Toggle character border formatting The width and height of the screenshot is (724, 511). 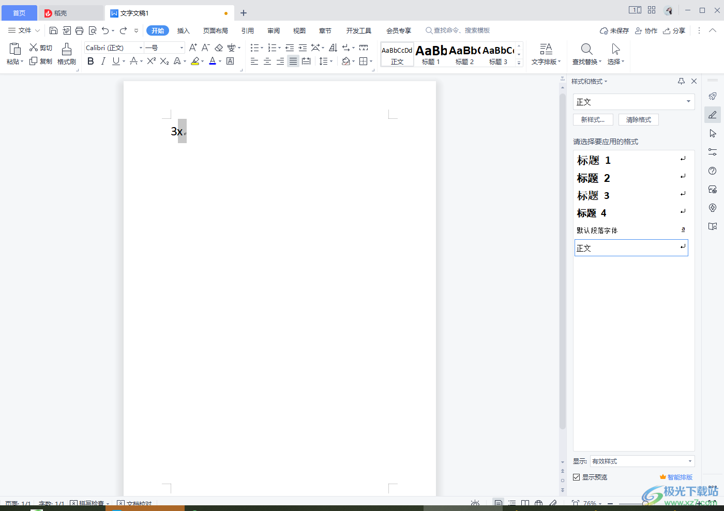230,61
